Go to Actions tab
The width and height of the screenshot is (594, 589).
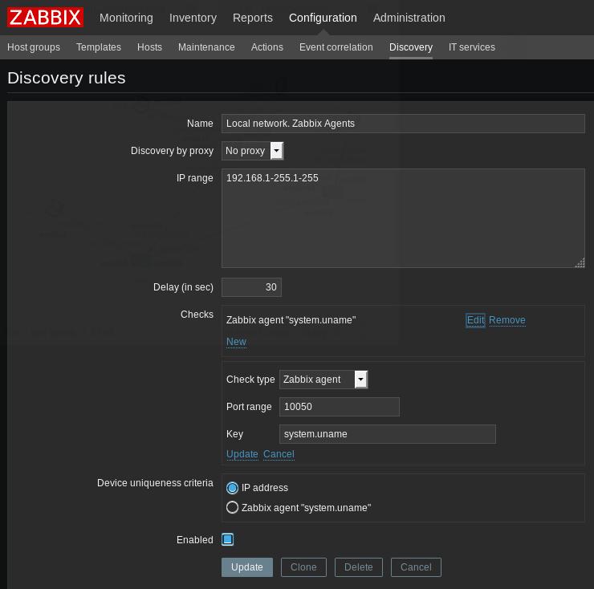[267, 47]
